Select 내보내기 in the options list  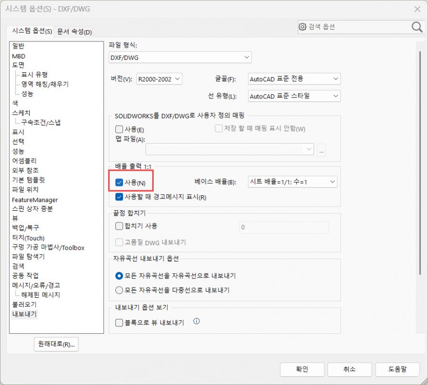tap(24, 314)
